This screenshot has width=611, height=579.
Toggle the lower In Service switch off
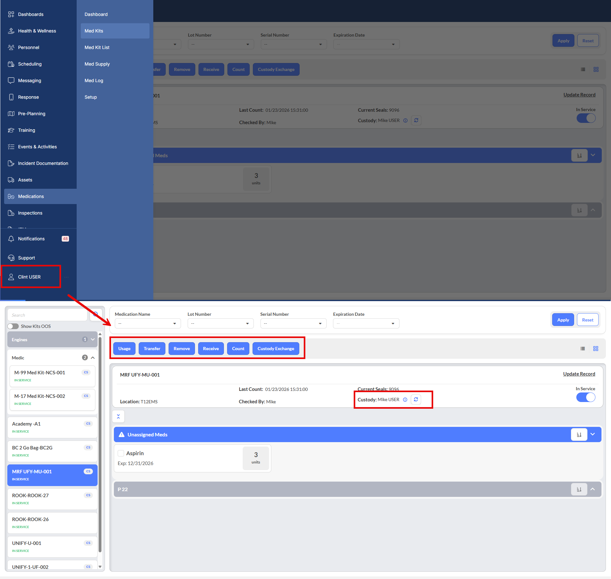586,397
